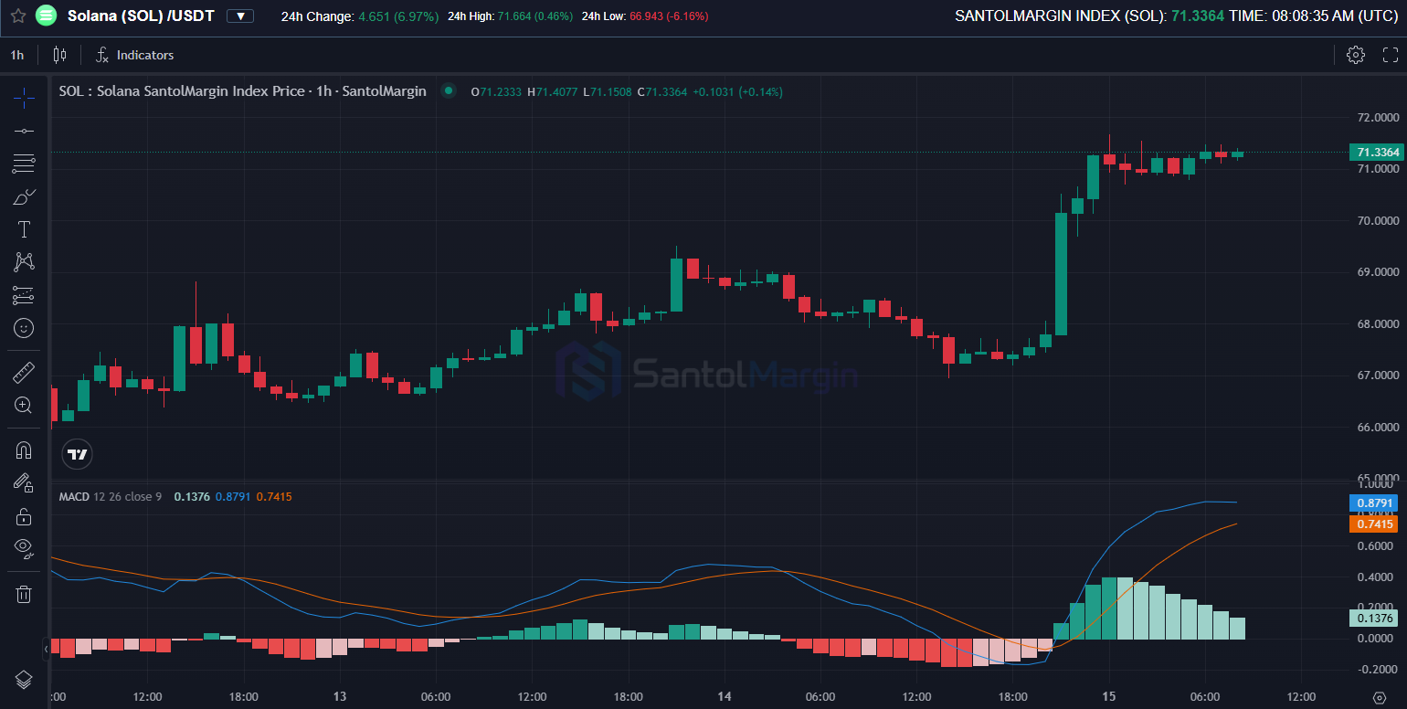Select the SOL symbol title in legend
Viewport: 1407px width, 709px height.
point(242,91)
